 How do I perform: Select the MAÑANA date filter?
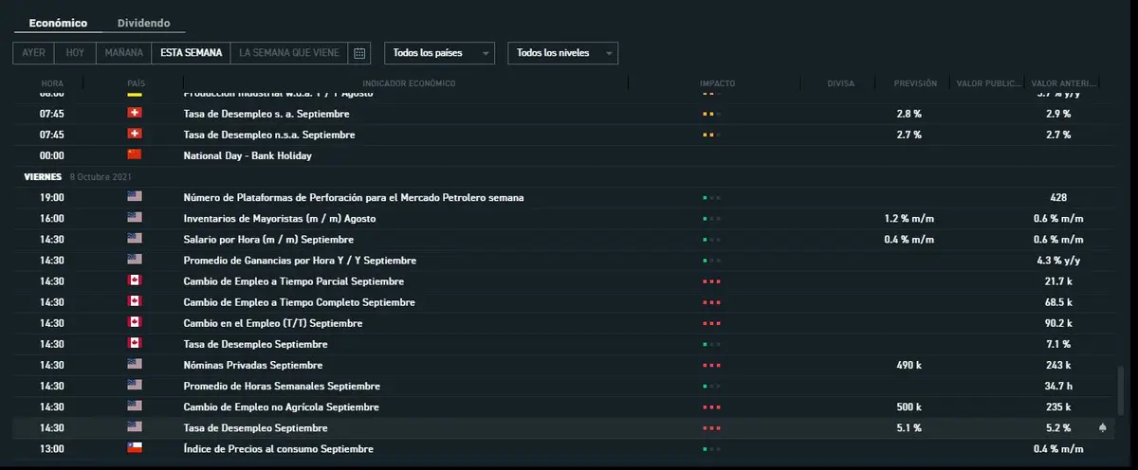(x=124, y=53)
